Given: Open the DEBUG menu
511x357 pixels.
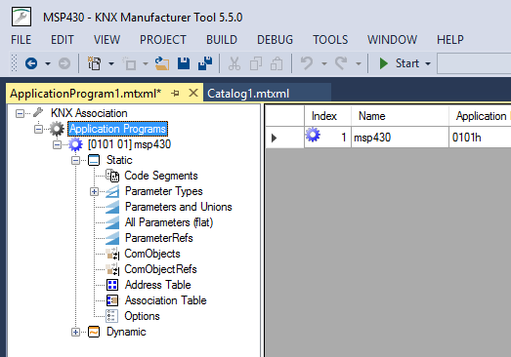Looking at the screenshot, I should pyautogui.click(x=276, y=40).
